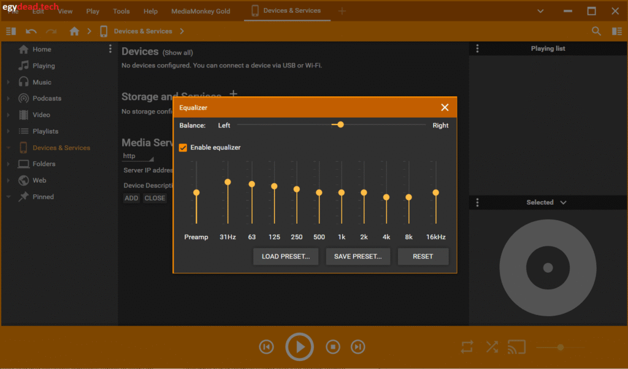Click the SAVE PRESET button
Viewport: 628px width, 369px height.
(x=358, y=256)
